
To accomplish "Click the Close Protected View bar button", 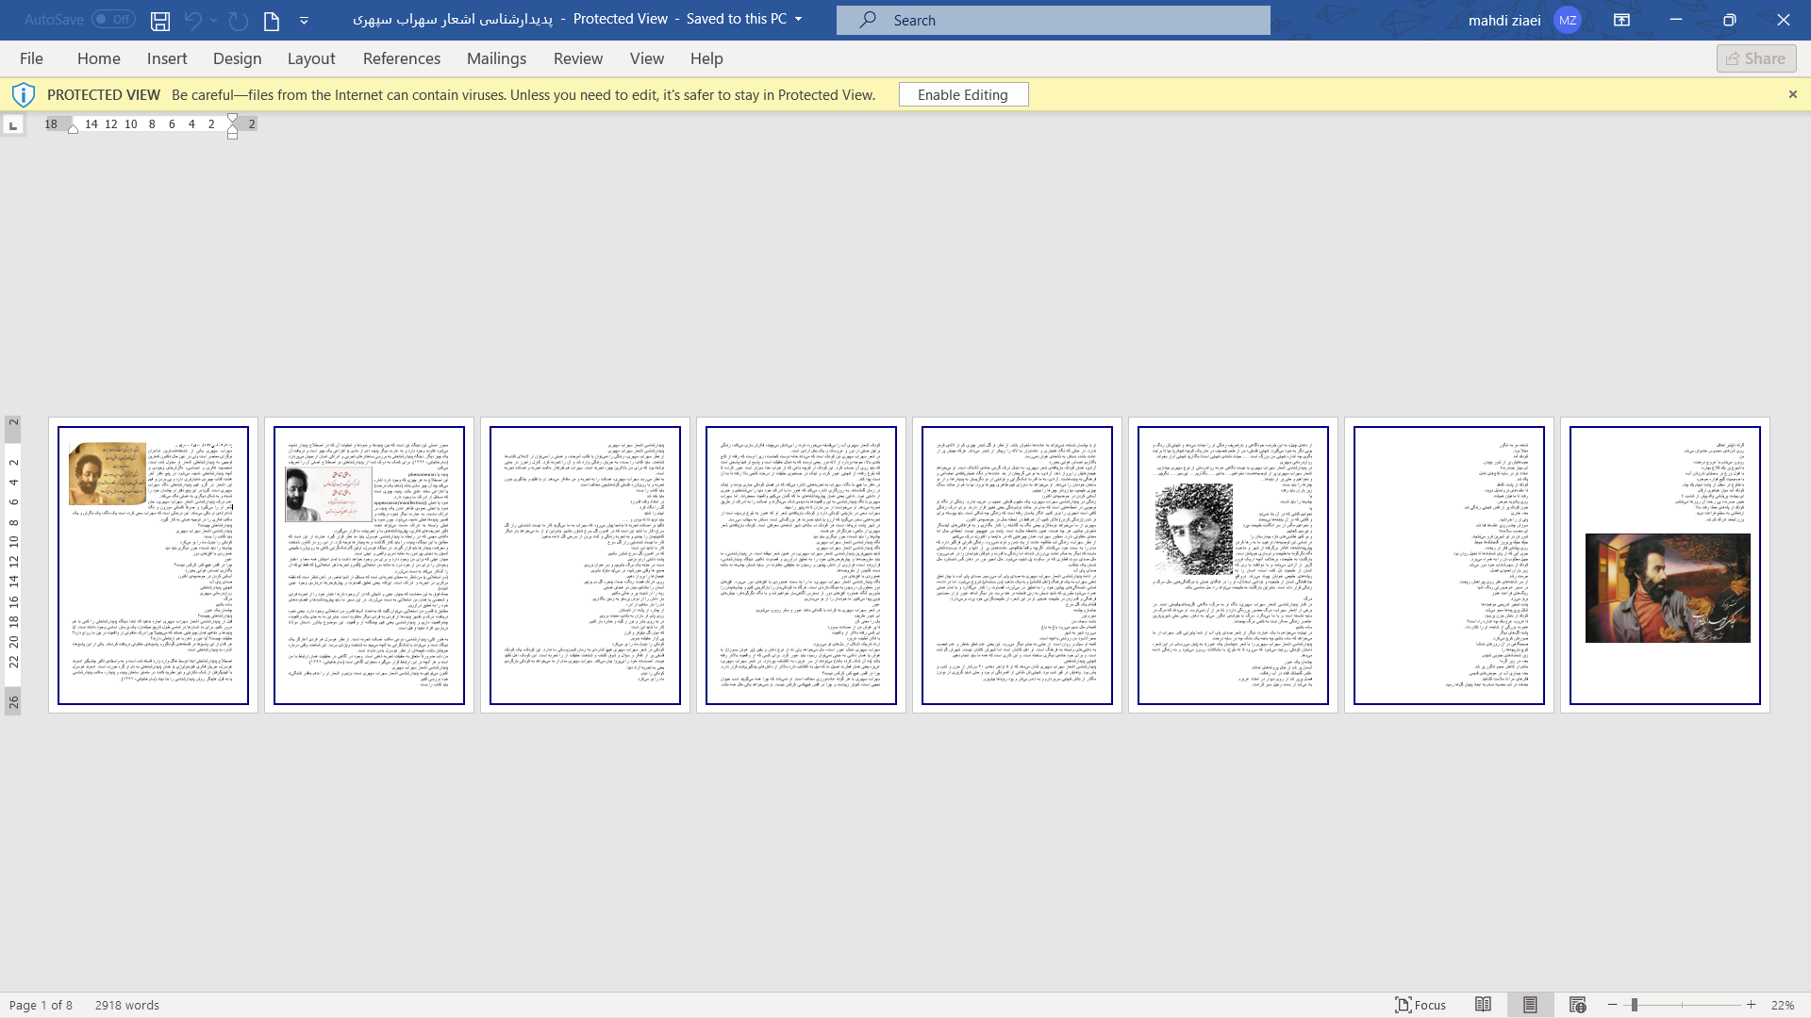I will pyautogui.click(x=1794, y=94).
